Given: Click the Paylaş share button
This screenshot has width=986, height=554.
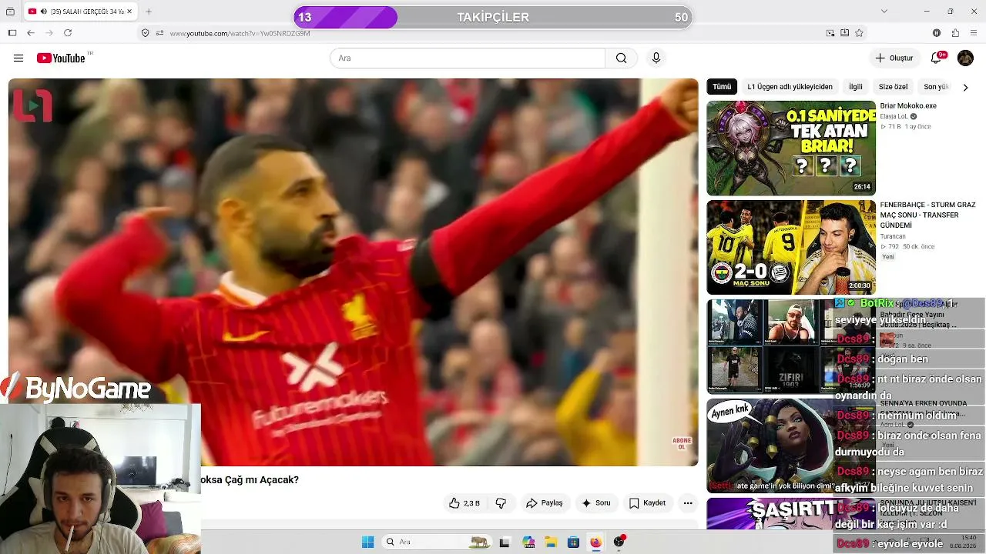Looking at the screenshot, I should coord(545,503).
